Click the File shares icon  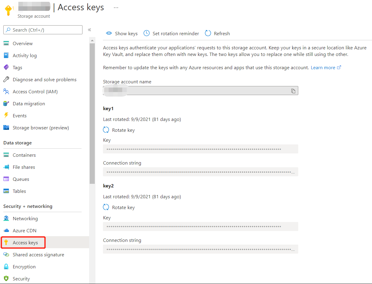point(6,167)
